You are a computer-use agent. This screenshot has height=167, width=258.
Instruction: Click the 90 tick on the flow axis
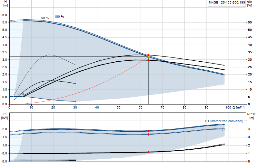click(x=206, y=108)
